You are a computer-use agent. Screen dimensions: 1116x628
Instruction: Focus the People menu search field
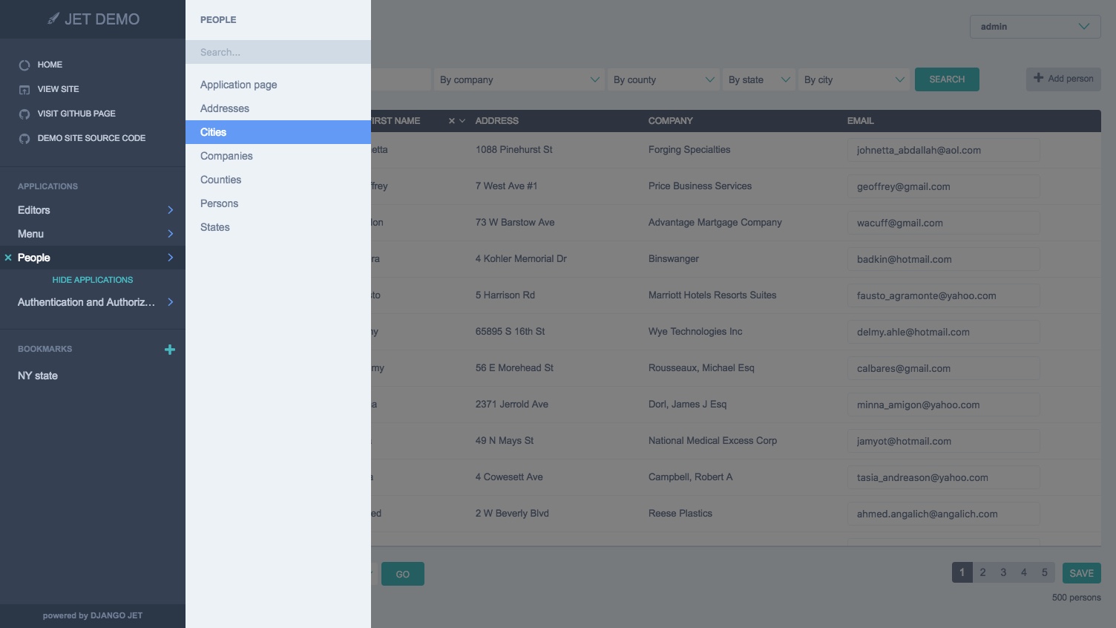[278, 52]
